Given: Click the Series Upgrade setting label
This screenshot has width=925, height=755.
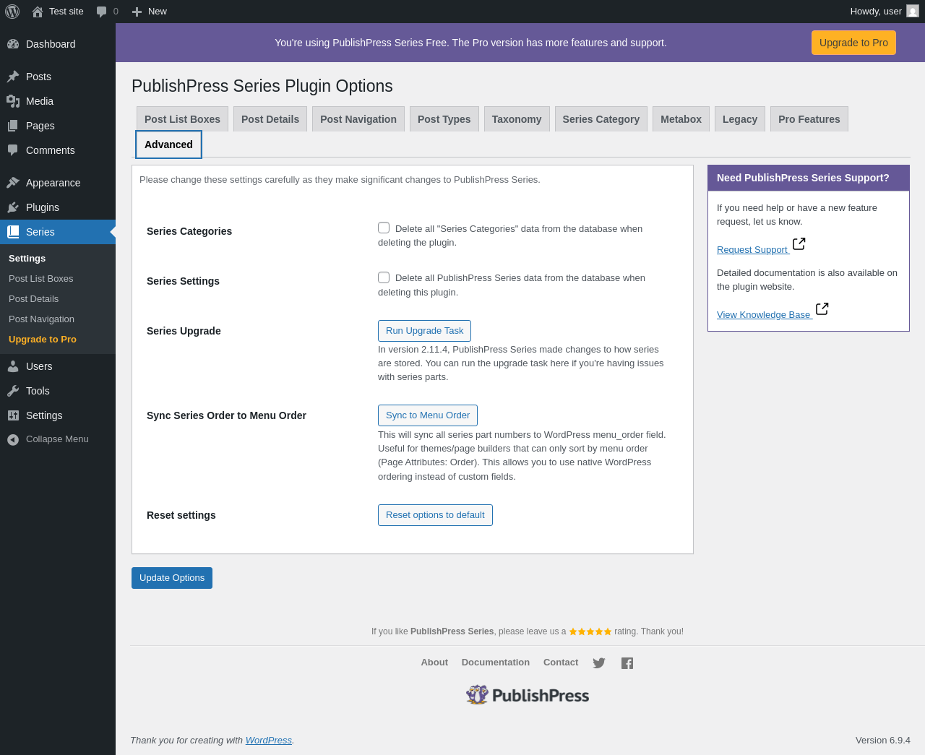Looking at the screenshot, I should [x=184, y=331].
